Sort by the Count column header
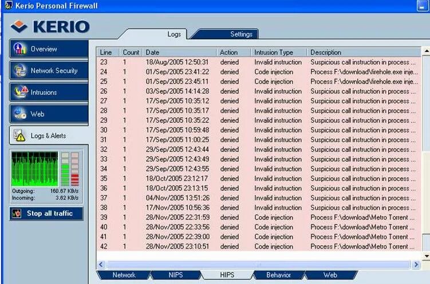The height and width of the screenshot is (284, 430). tap(131, 52)
